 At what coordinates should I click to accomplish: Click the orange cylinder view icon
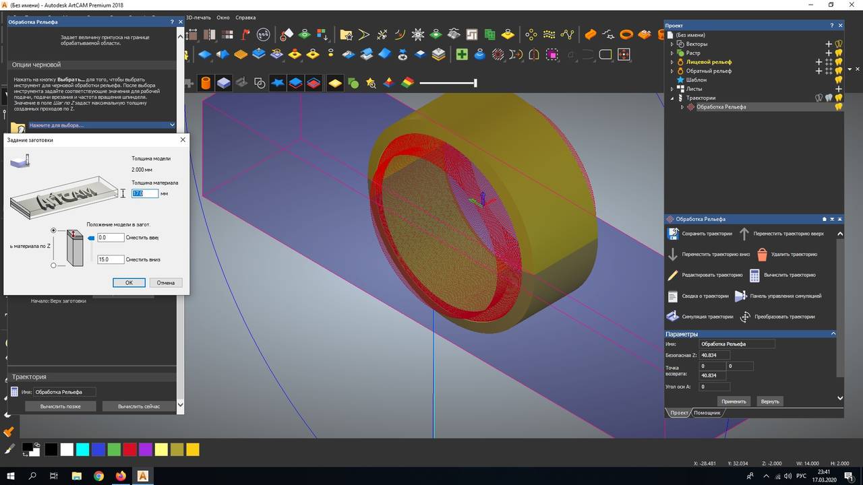pos(206,84)
